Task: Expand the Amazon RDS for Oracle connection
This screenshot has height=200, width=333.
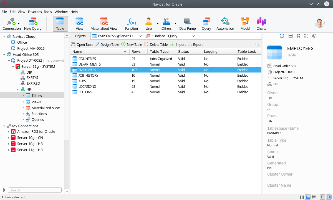Action: tap(9, 132)
